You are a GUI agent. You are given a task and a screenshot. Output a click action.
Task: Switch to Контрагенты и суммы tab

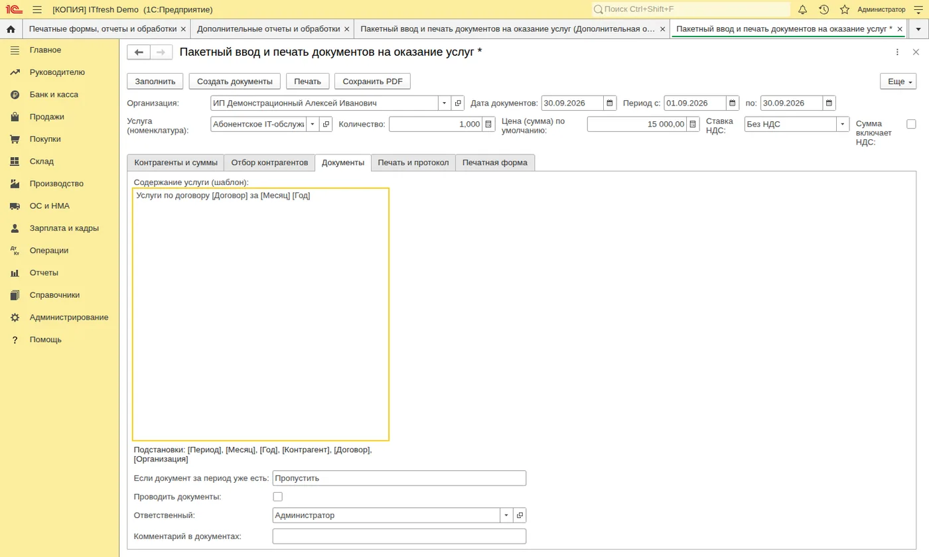[x=176, y=162]
